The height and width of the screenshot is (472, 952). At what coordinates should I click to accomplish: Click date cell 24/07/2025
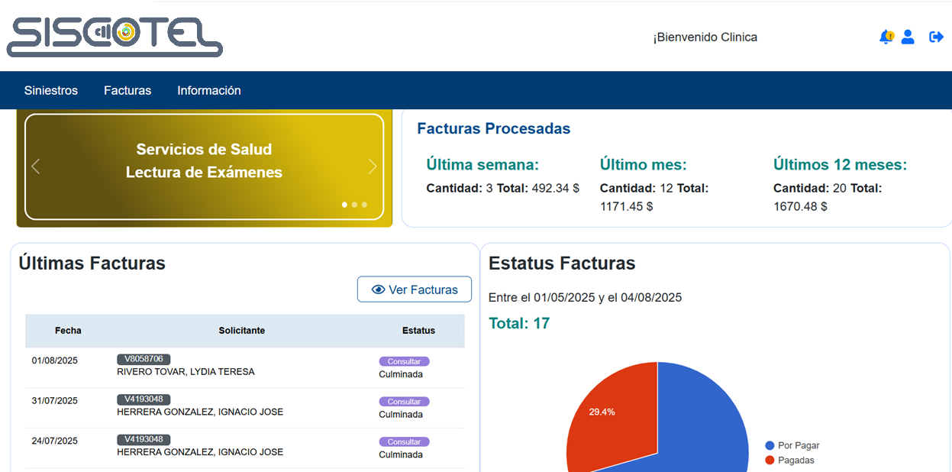pos(55,441)
